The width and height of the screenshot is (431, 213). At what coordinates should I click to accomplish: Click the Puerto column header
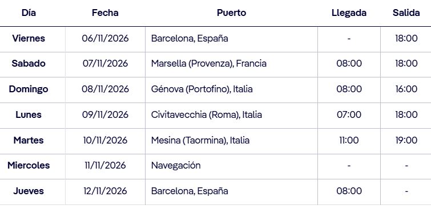click(x=231, y=13)
